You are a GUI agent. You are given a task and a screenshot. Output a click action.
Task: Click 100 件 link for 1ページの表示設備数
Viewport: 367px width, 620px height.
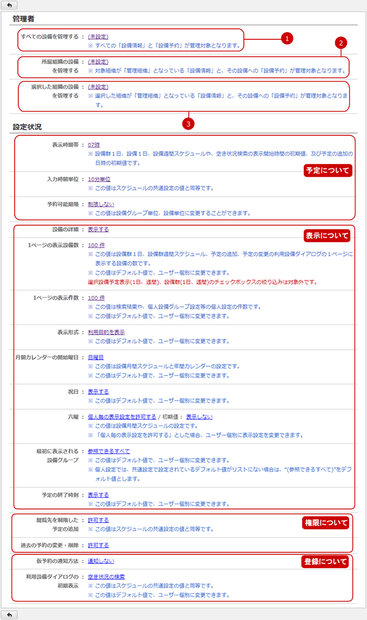96,245
